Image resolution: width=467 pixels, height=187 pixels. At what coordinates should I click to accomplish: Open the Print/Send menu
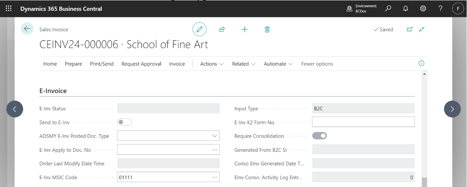coord(102,64)
